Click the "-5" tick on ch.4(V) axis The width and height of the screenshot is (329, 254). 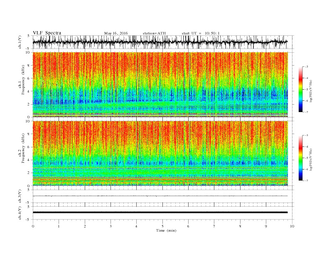[28, 220]
